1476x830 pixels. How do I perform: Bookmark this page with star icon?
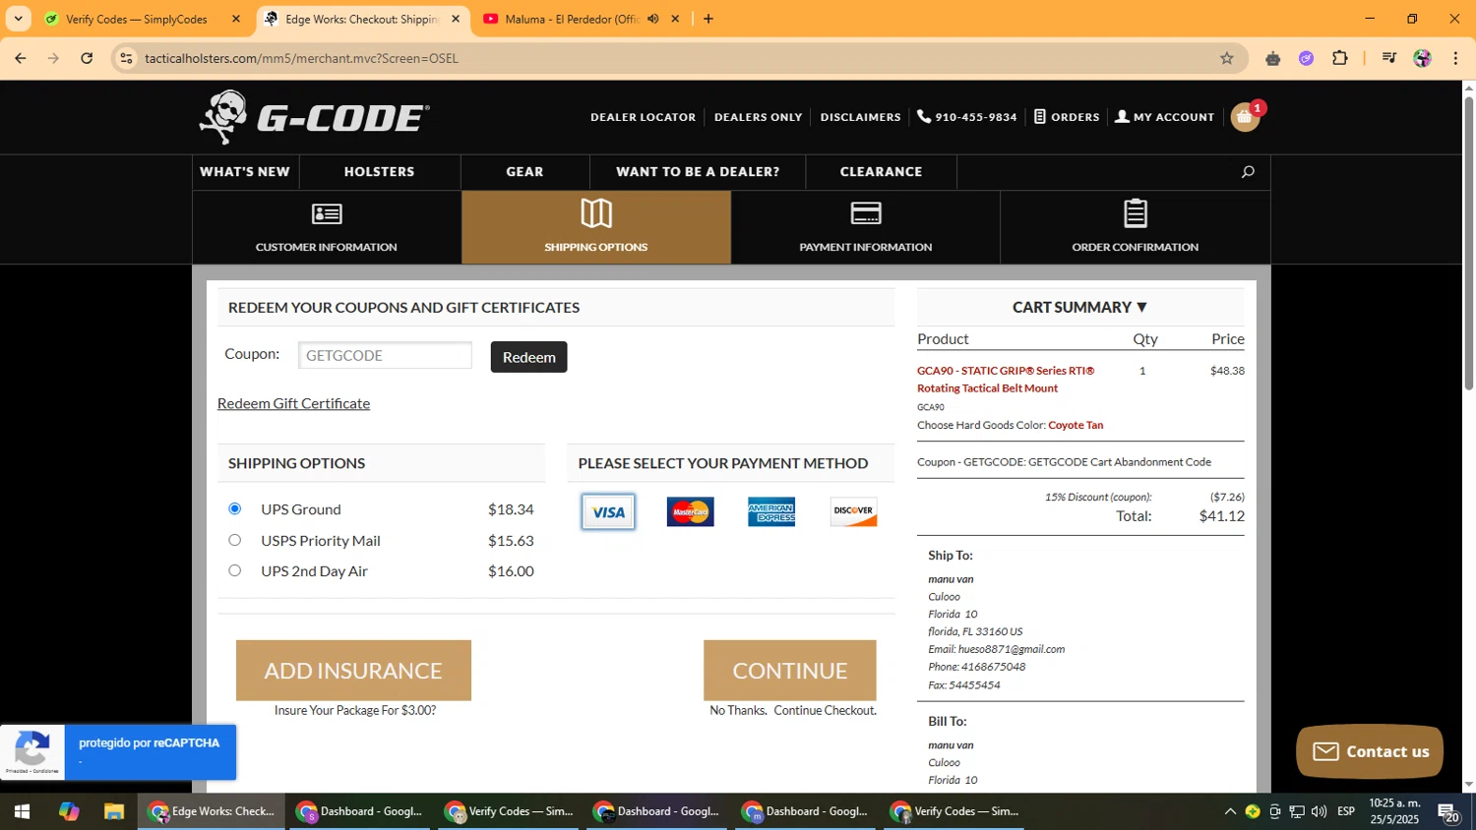point(1227,58)
